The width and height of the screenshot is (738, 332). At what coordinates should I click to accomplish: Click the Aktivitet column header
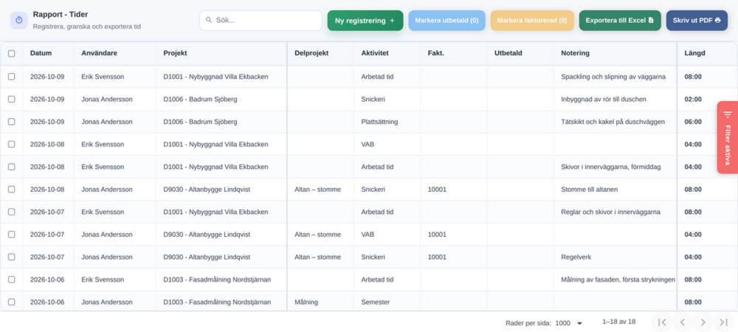(375, 53)
